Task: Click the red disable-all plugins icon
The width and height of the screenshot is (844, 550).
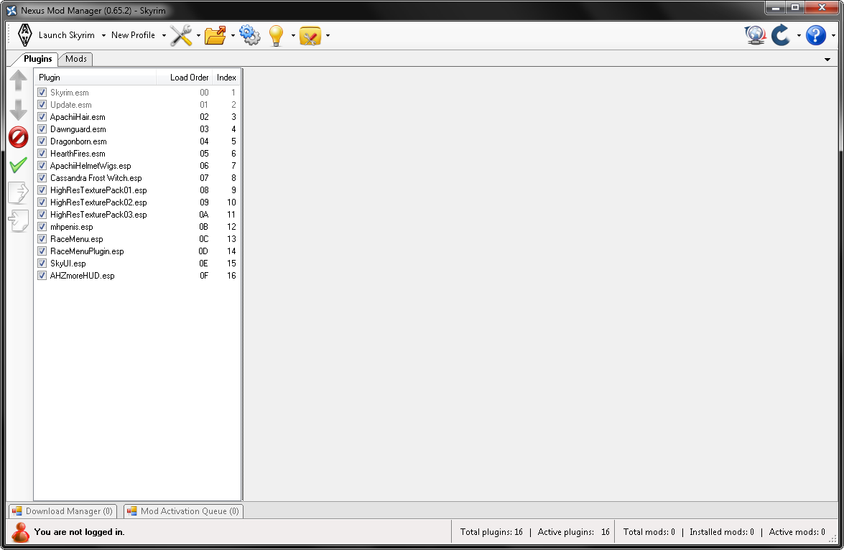Action: [x=18, y=137]
